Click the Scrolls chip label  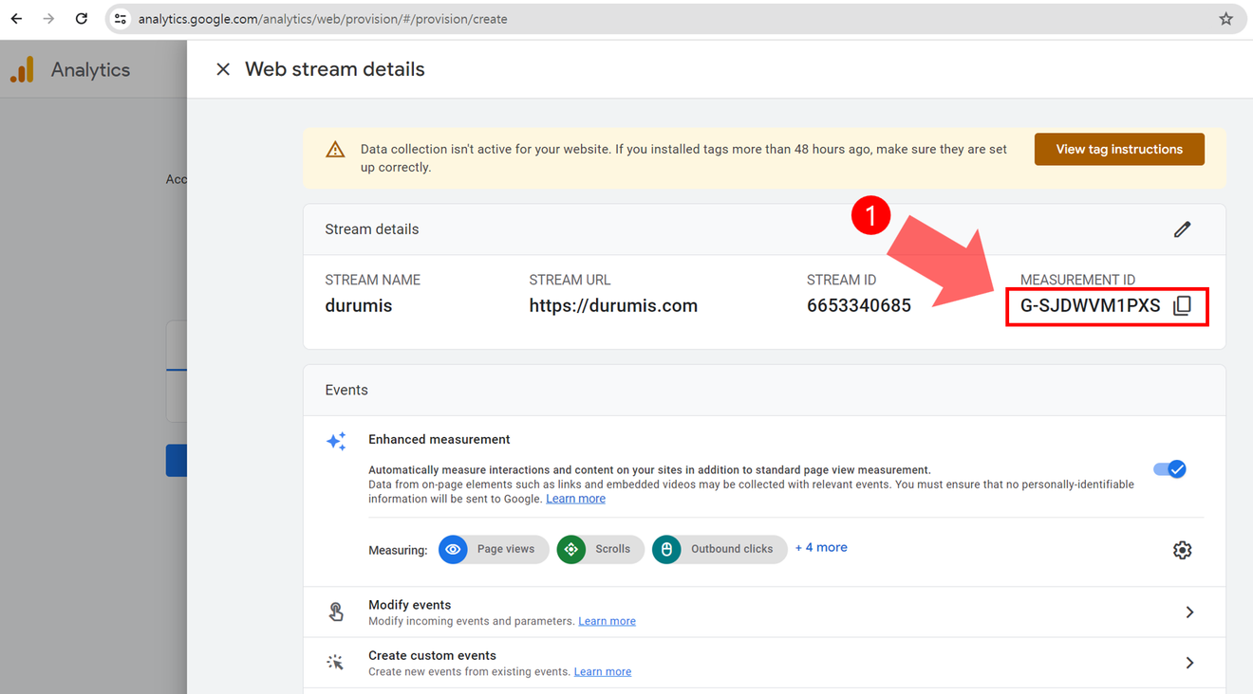[612, 549]
